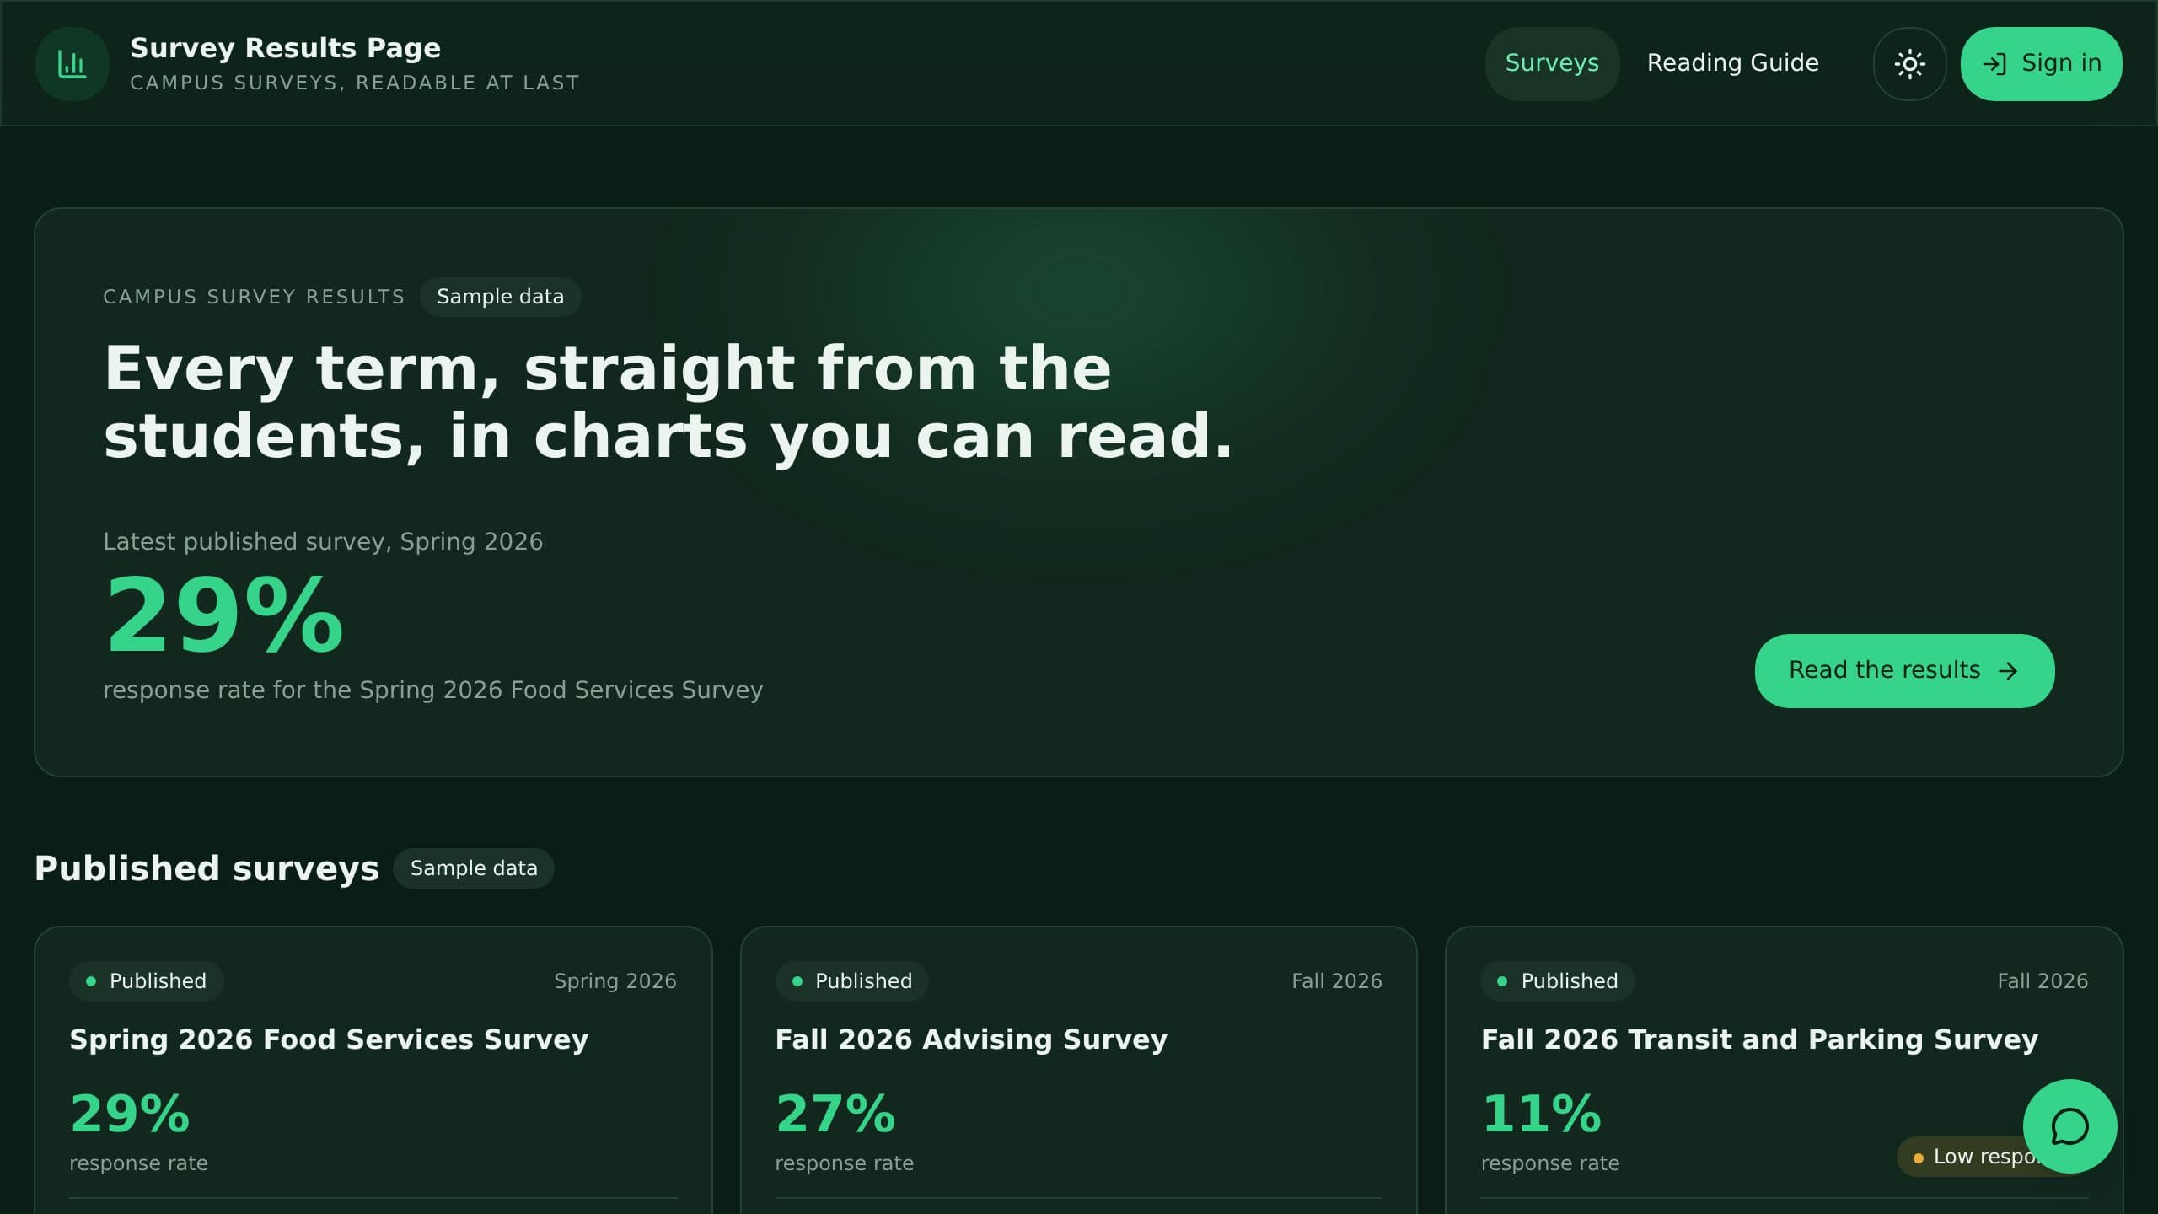The width and height of the screenshot is (2158, 1214).
Task: Click the 'CAMPUS SURVEYS, READABLE AT LAST' tagline
Action: click(355, 83)
